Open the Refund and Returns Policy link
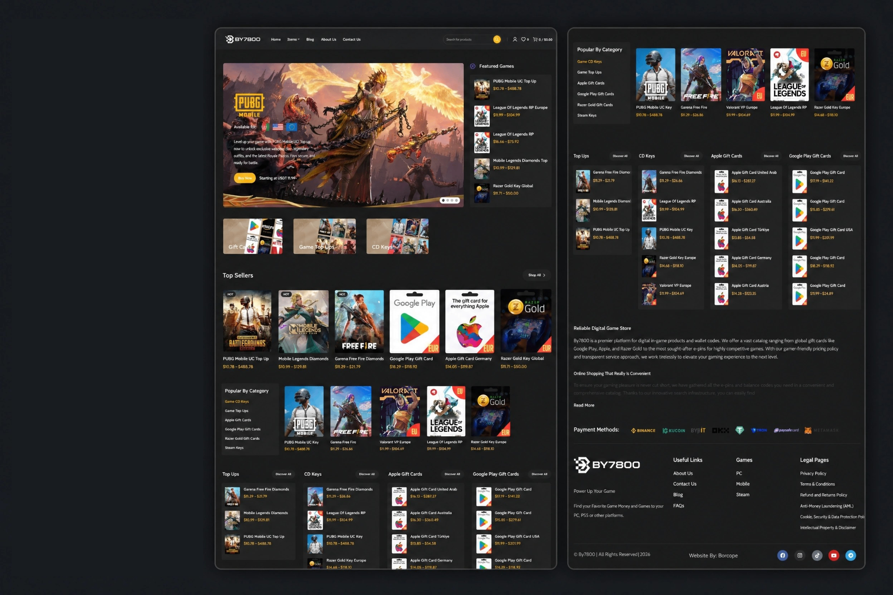893x595 pixels. click(x=823, y=495)
